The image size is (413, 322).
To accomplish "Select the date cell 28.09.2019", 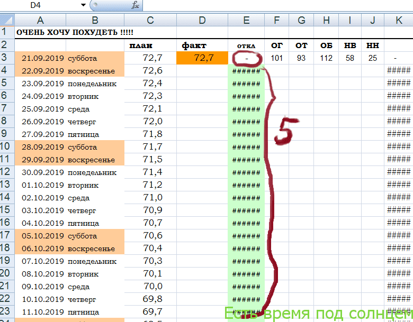I will [x=41, y=147].
